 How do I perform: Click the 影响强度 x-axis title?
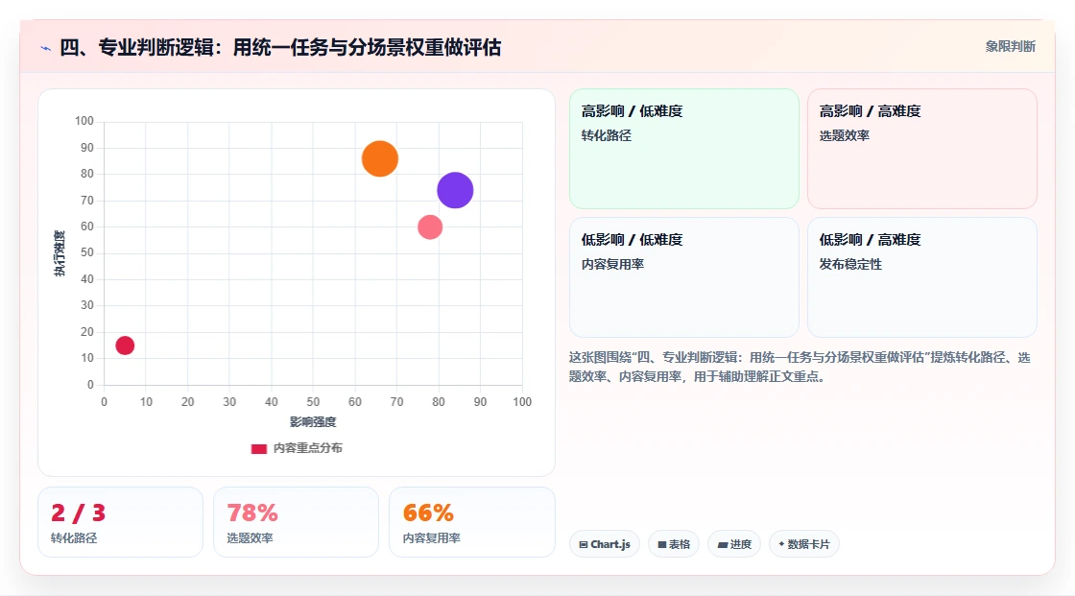[313, 421]
